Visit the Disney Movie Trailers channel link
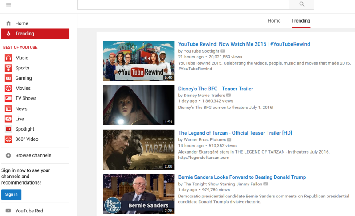 pyautogui.click(x=205, y=95)
